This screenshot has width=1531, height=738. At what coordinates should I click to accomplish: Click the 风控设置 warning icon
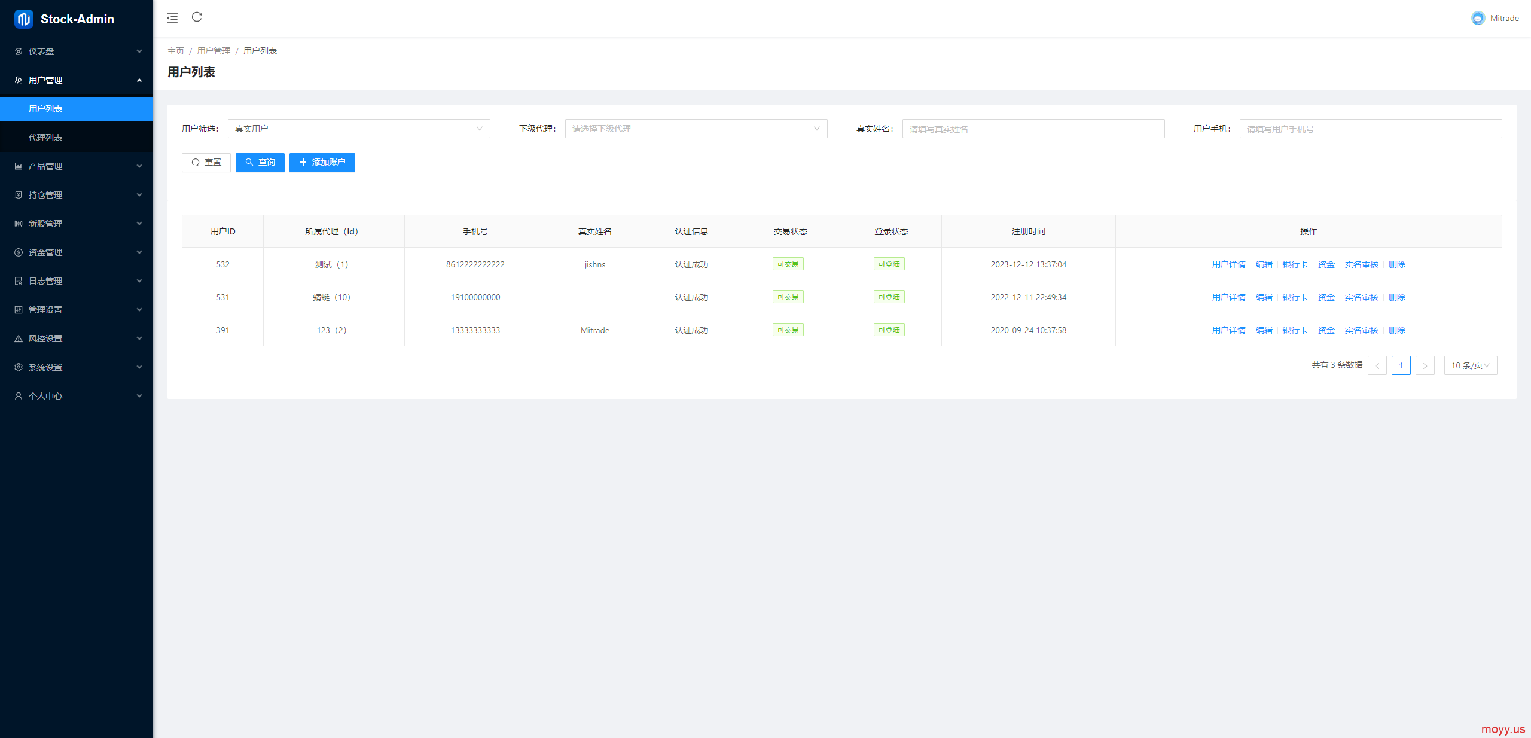pos(19,338)
